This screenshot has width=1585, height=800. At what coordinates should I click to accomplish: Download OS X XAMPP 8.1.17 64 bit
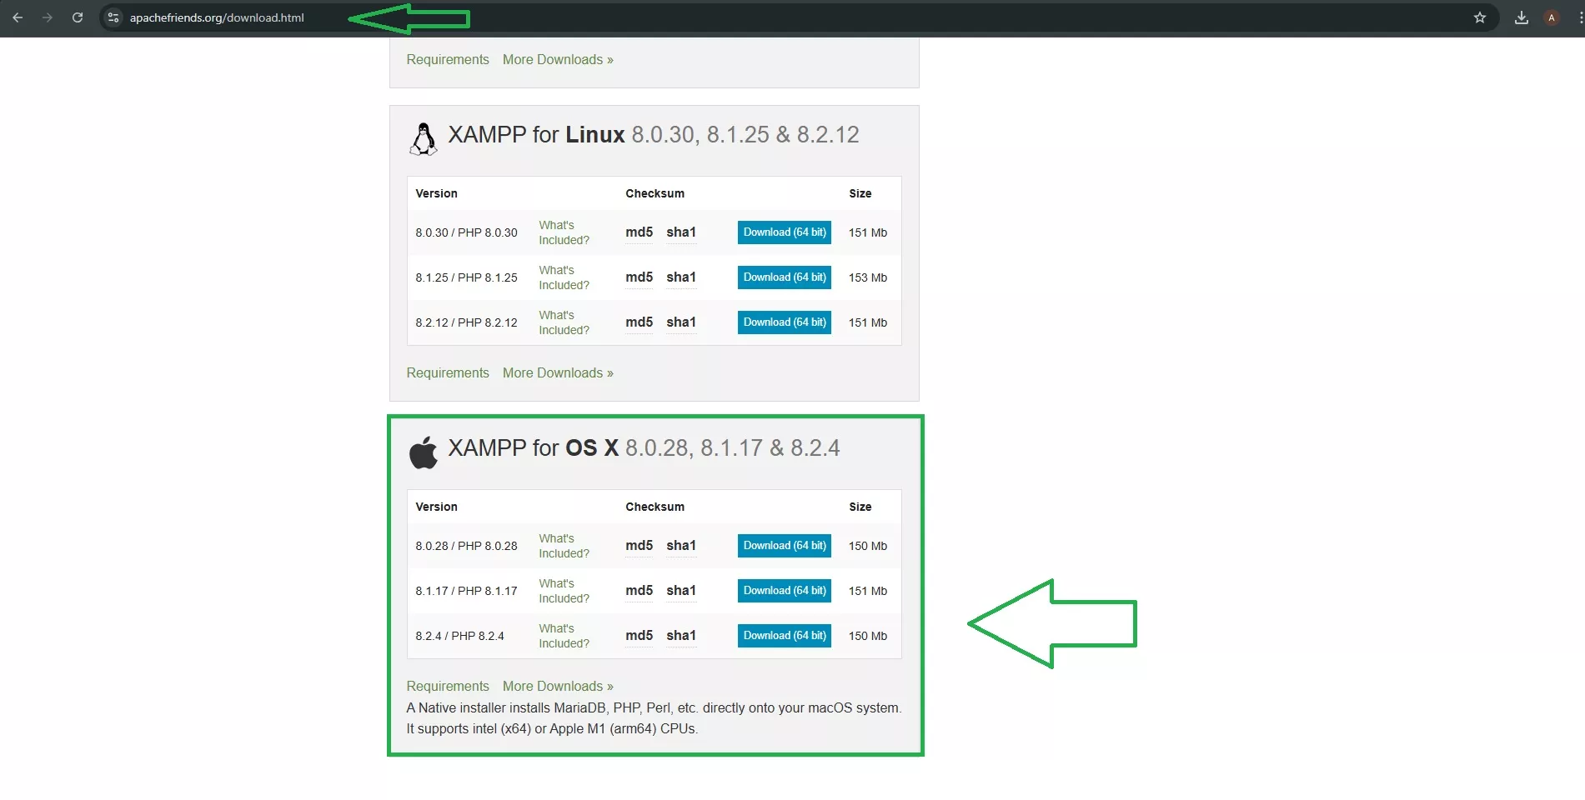[x=784, y=591]
